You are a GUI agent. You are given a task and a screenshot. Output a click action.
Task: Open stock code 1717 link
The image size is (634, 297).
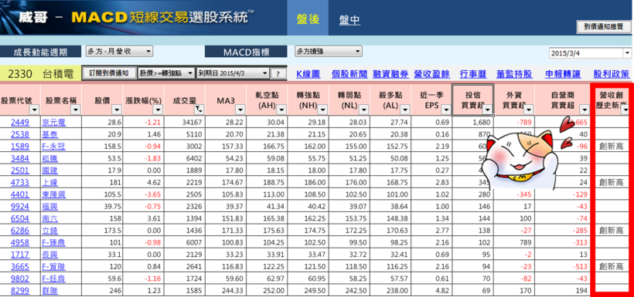[x=20, y=255]
